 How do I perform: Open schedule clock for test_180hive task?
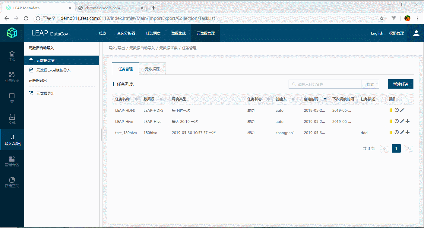pos(397,132)
